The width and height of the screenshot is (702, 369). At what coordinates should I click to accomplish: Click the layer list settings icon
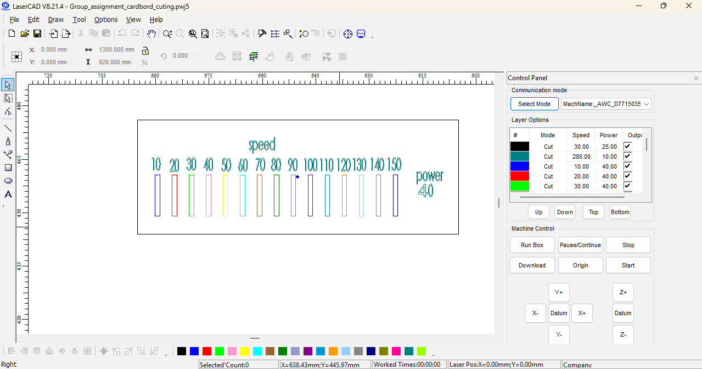click(x=275, y=33)
